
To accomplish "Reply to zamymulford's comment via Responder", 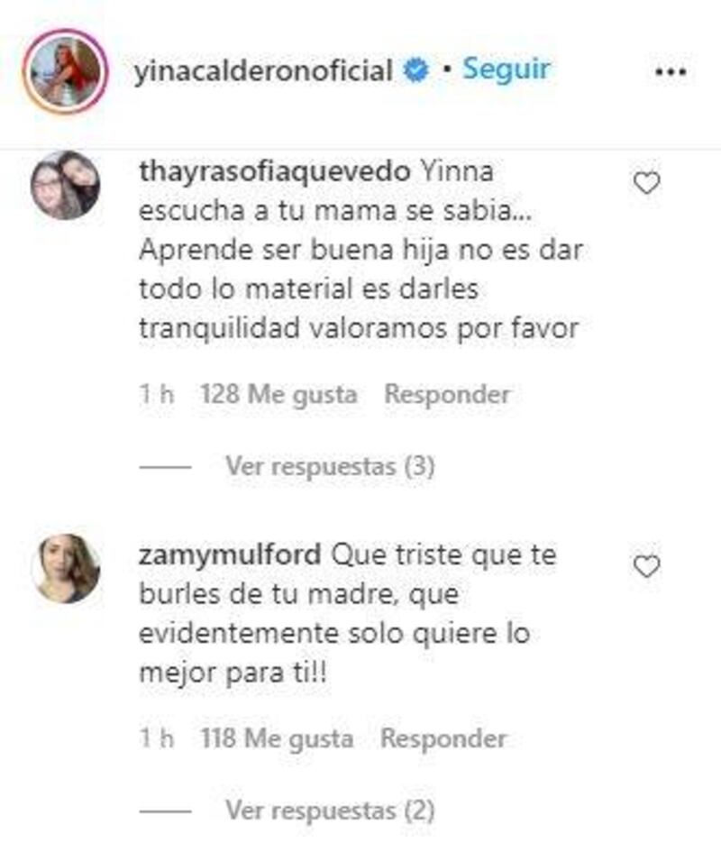I will pyautogui.click(x=443, y=739).
